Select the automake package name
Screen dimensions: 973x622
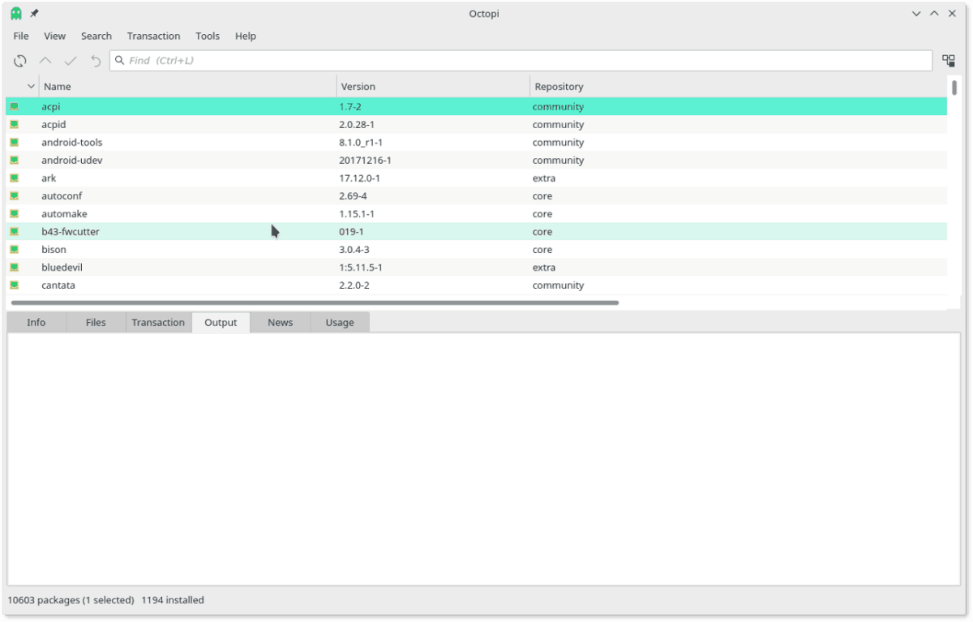[64, 214]
